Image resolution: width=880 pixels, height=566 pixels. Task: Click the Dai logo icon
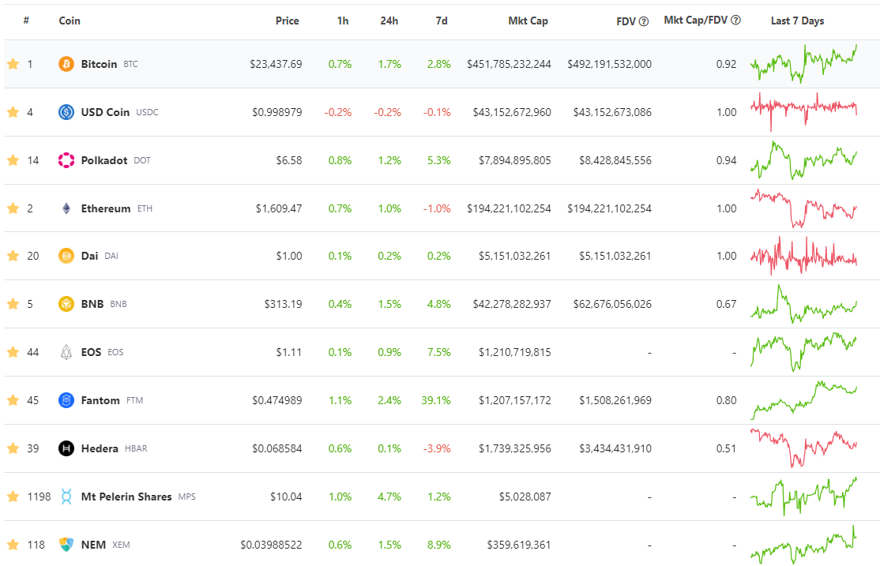coord(66,256)
